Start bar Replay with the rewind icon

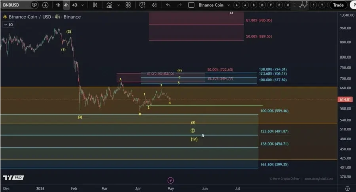tap(154, 5)
